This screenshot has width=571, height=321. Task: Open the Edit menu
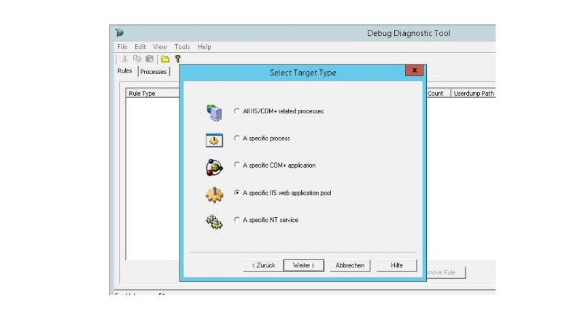(140, 47)
